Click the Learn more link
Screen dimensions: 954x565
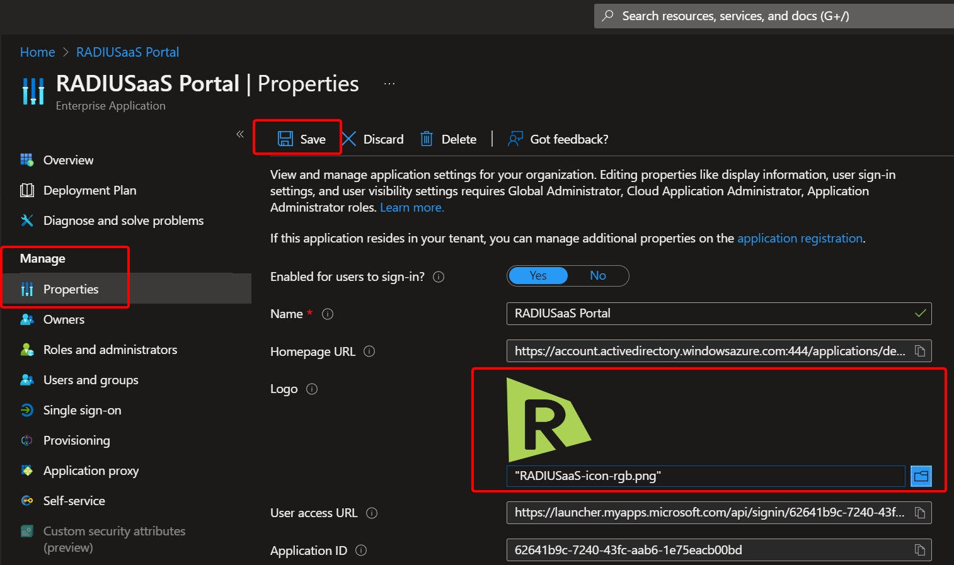411,208
